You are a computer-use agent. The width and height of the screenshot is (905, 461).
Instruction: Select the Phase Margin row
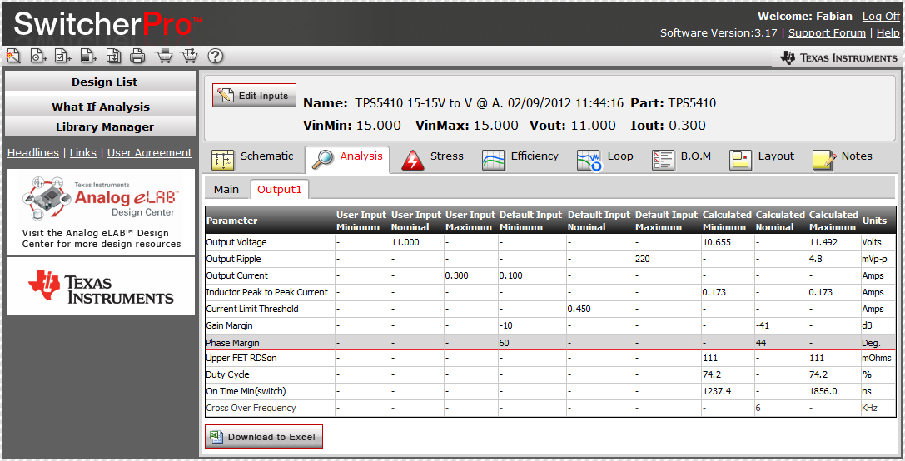click(x=550, y=342)
